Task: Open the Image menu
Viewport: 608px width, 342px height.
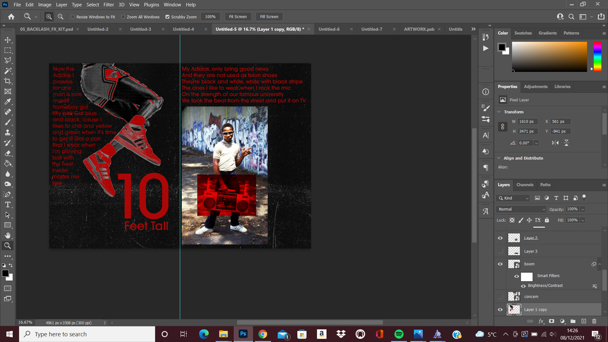Action: click(45, 4)
